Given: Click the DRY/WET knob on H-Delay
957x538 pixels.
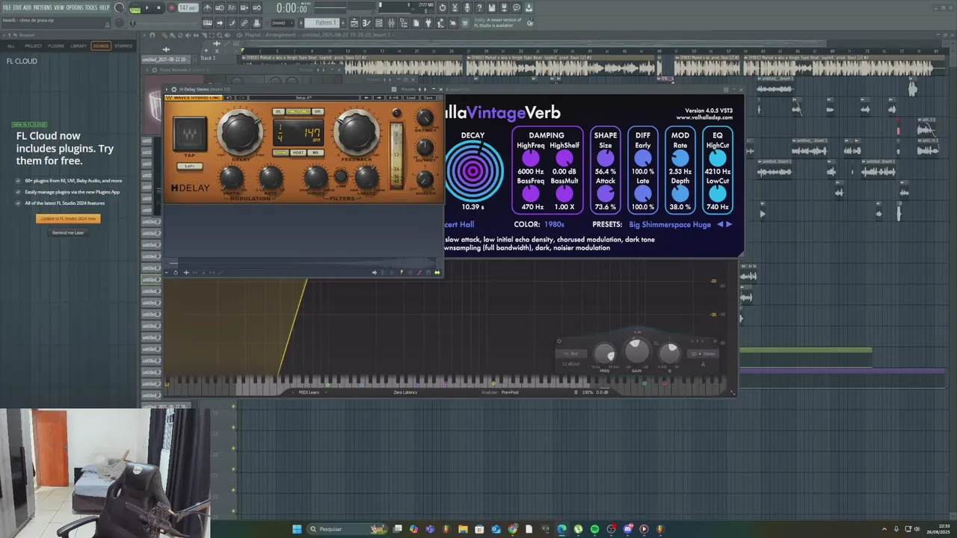Looking at the screenshot, I should click(x=425, y=117).
